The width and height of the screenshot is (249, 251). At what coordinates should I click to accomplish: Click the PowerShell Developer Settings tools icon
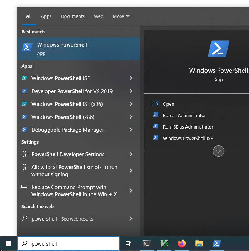click(x=24, y=154)
